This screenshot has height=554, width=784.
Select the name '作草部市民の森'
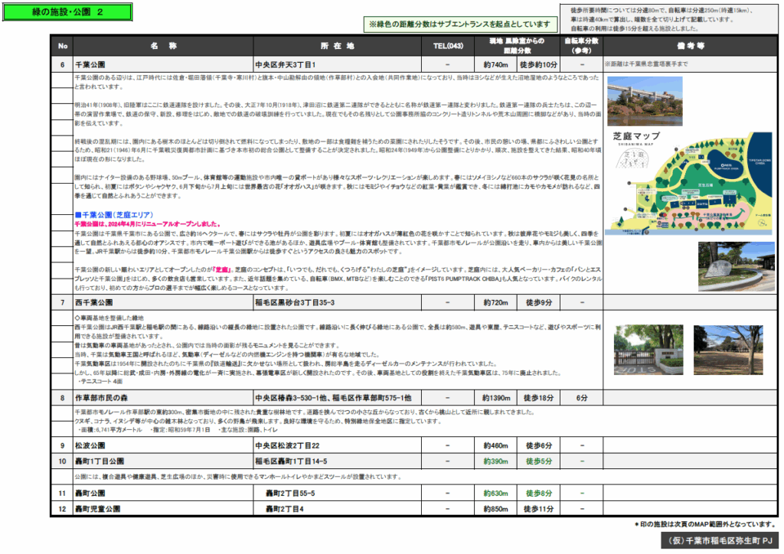[101, 398]
